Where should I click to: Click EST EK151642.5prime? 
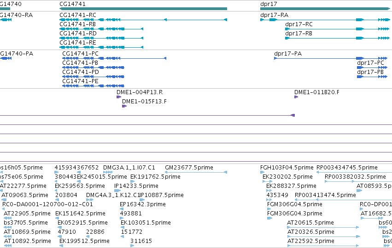coord(80,214)
